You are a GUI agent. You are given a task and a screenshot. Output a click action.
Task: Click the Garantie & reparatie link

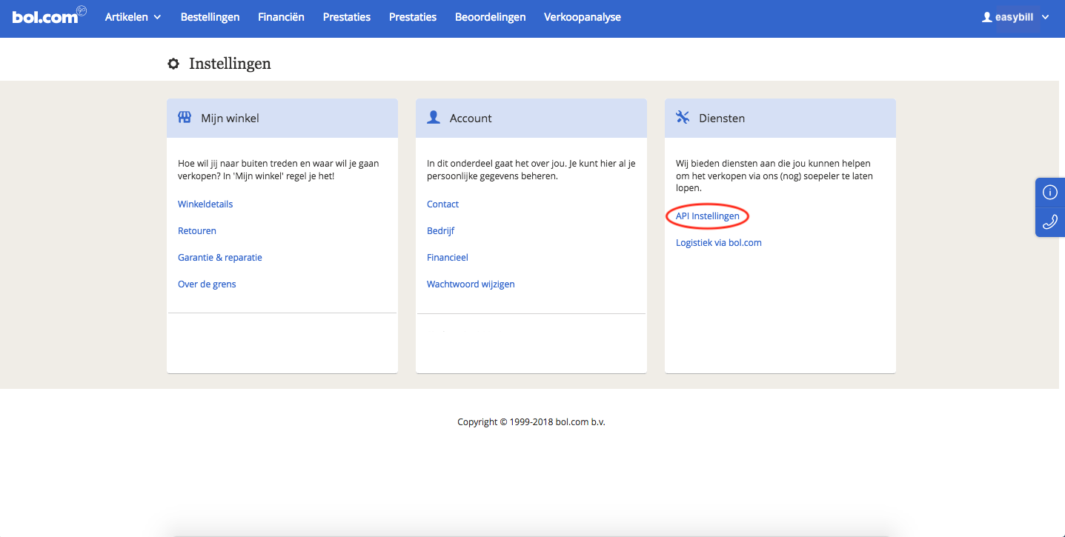point(220,258)
